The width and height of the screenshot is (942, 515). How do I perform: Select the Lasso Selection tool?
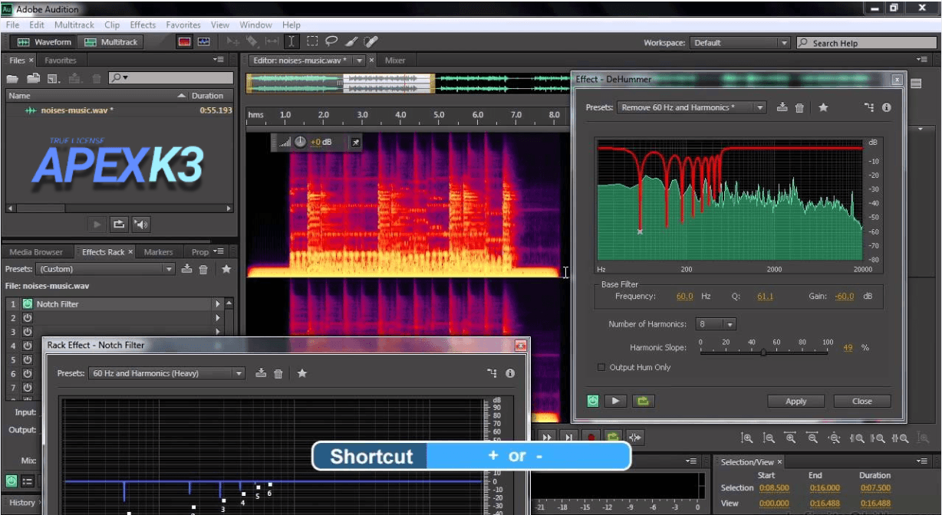click(331, 42)
